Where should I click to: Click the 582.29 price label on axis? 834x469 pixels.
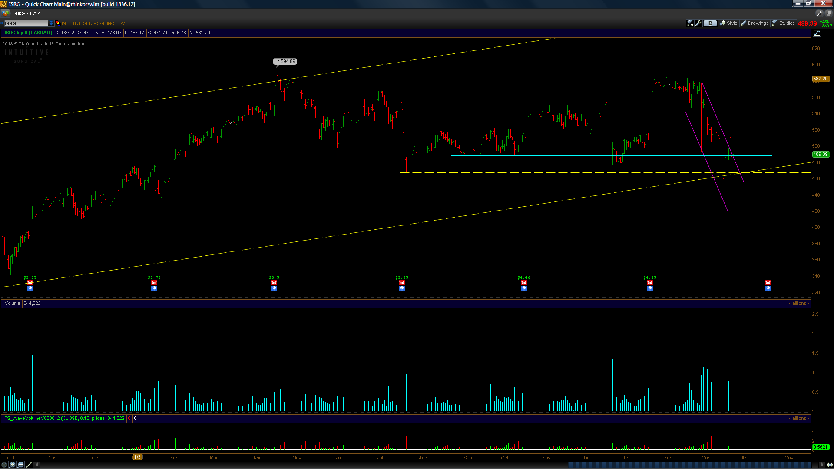(x=821, y=79)
